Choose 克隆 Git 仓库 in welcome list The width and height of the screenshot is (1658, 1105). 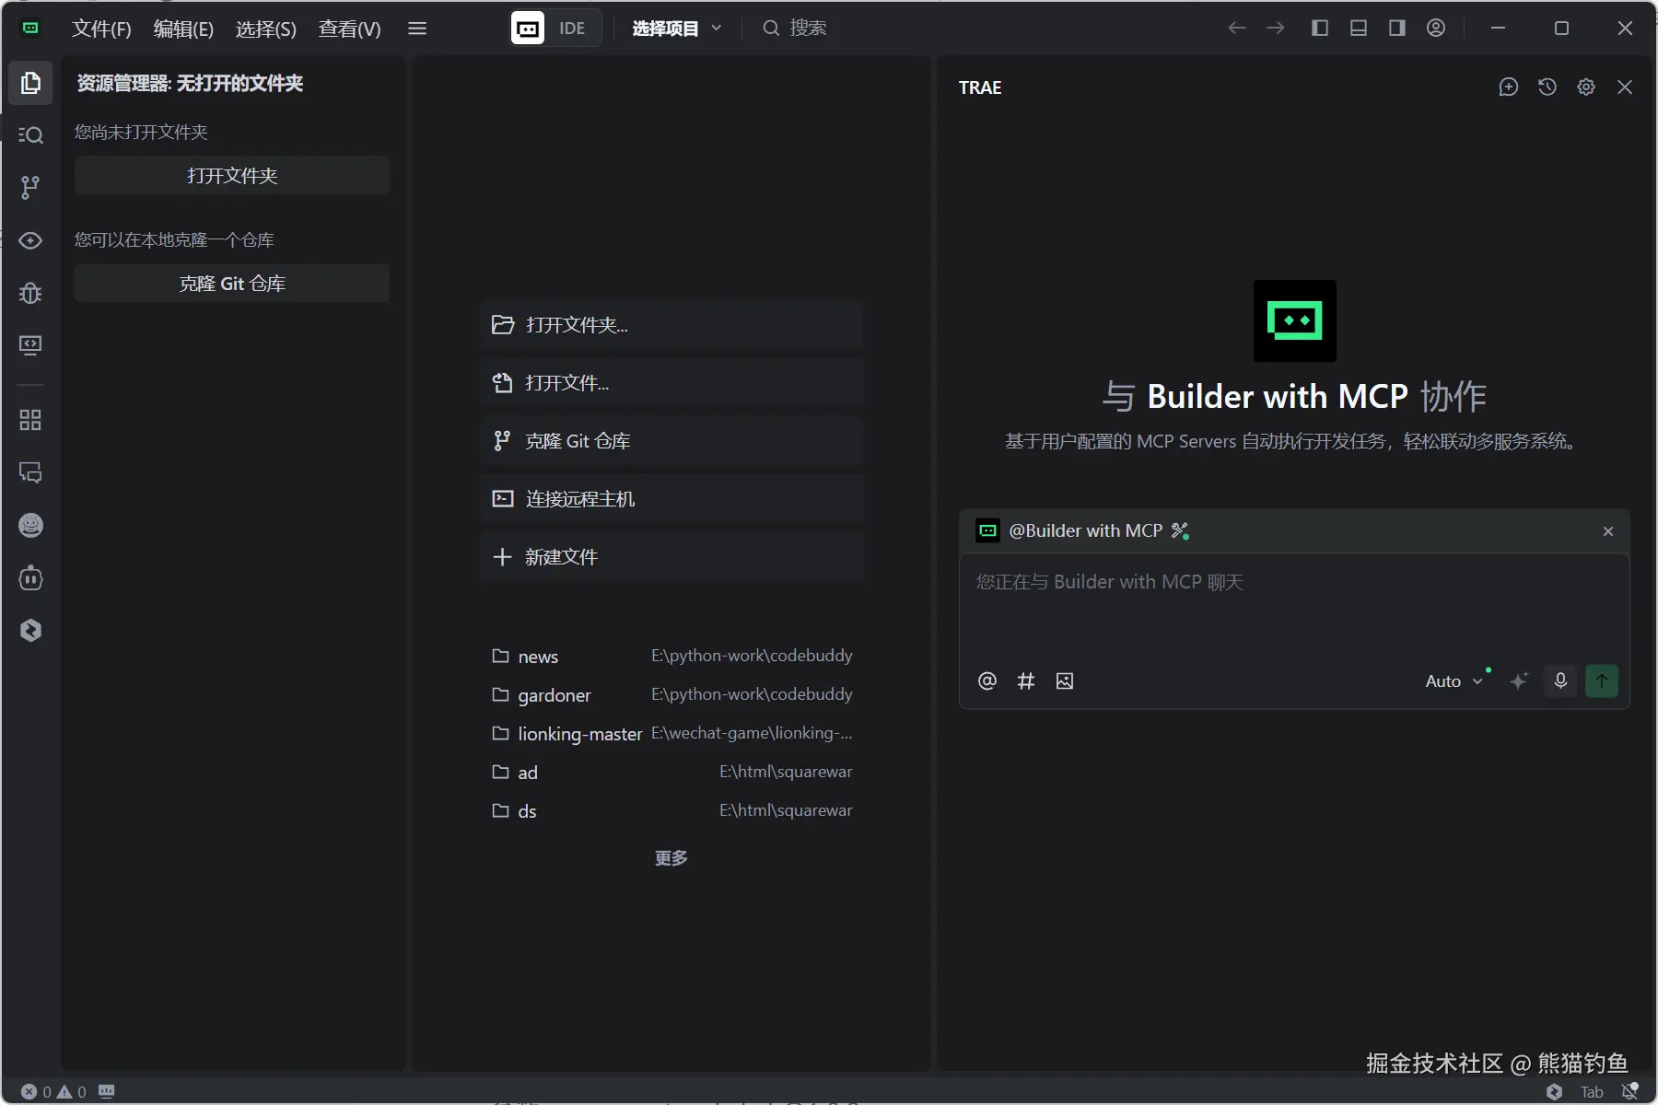pos(671,441)
